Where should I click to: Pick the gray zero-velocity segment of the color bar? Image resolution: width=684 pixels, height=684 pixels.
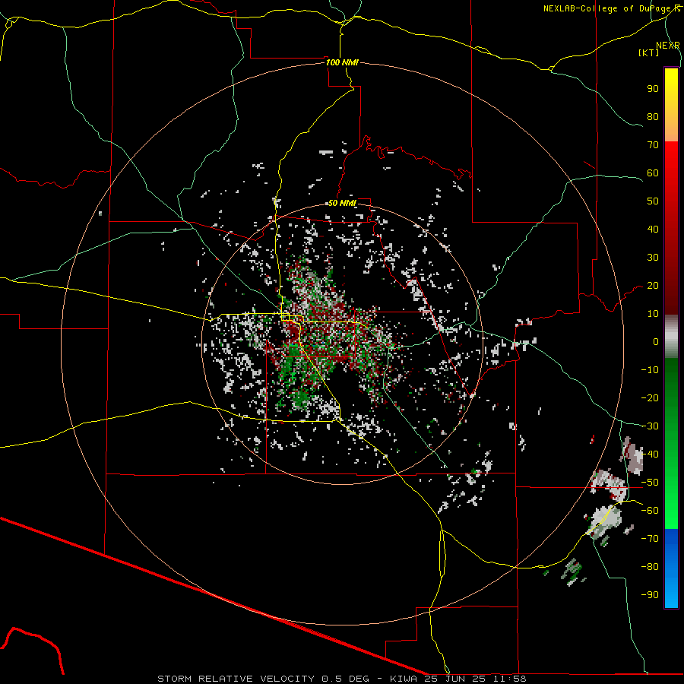(671, 337)
